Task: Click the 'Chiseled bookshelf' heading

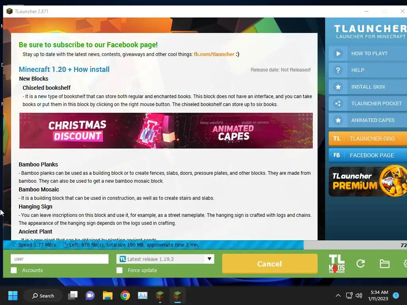Action: pyautogui.click(x=47, y=88)
